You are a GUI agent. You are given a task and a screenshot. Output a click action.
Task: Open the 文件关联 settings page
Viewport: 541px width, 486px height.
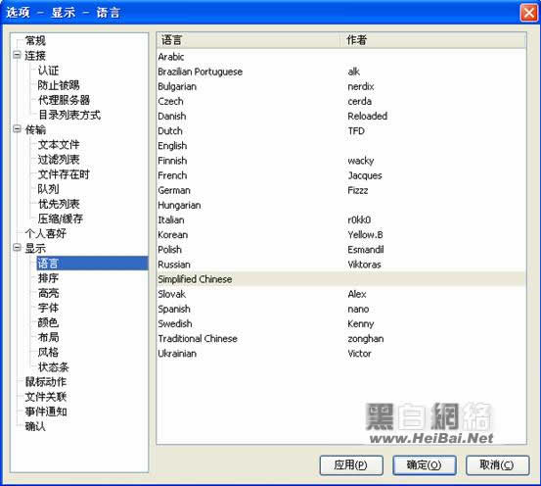(x=46, y=397)
